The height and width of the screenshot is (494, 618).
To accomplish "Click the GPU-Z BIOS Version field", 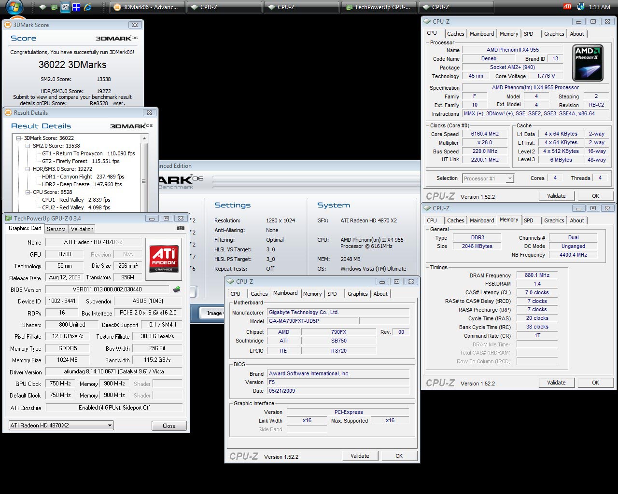I will pyautogui.click(x=107, y=289).
